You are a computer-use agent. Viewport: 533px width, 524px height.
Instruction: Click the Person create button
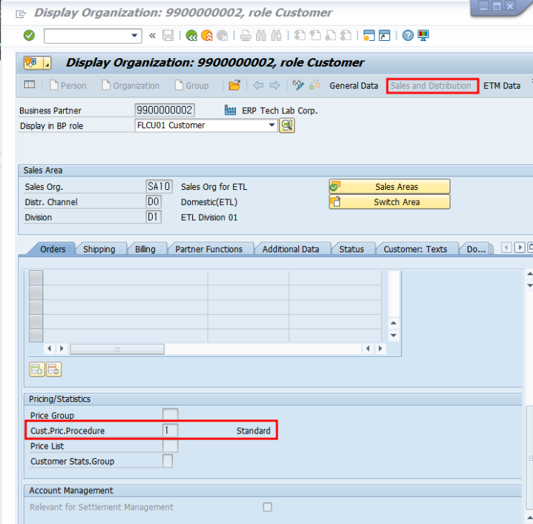68,85
